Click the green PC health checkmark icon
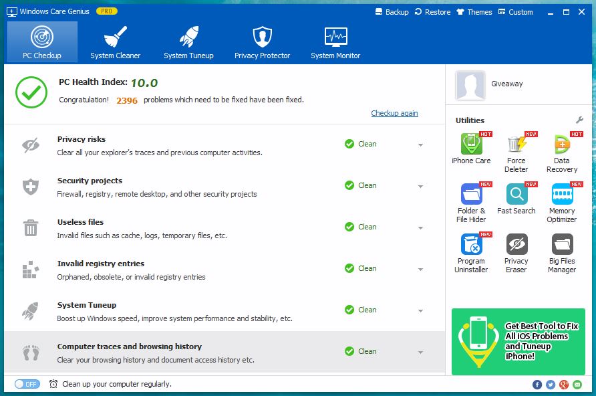 pos(31,92)
